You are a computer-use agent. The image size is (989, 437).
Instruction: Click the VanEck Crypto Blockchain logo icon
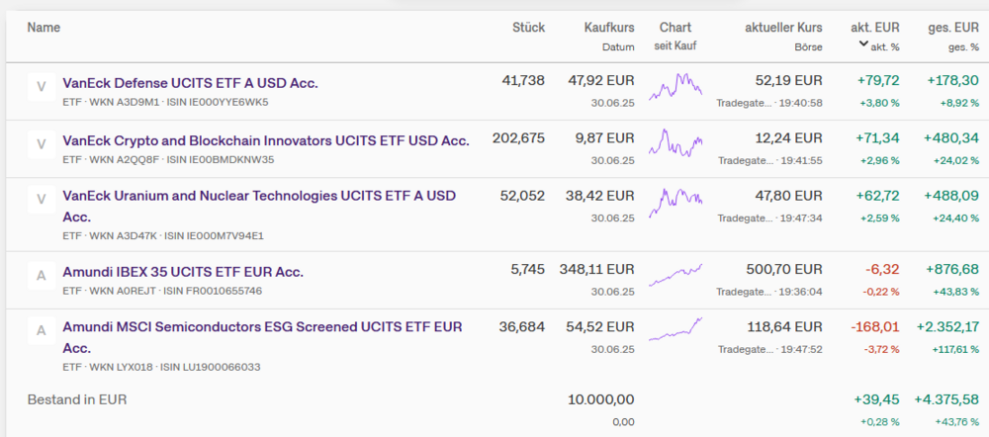coord(42,144)
